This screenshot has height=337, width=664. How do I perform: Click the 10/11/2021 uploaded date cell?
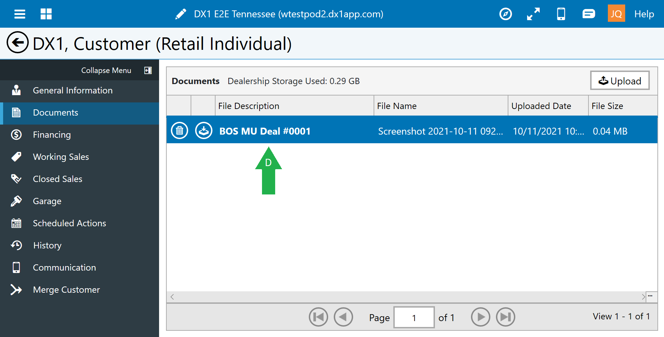[x=548, y=131]
